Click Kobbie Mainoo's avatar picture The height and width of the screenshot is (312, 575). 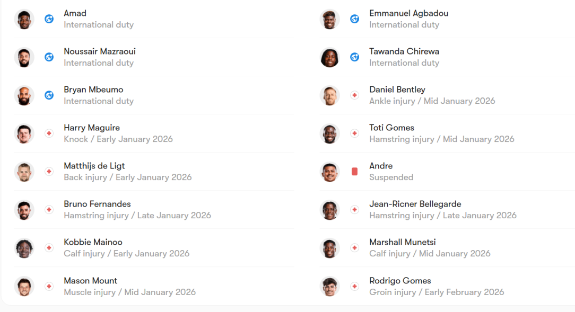click(x=24, y=248)
